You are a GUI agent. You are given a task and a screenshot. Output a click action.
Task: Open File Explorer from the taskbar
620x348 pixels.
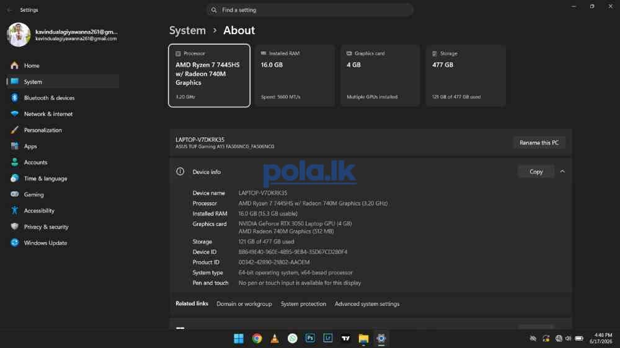click(363, 339)
